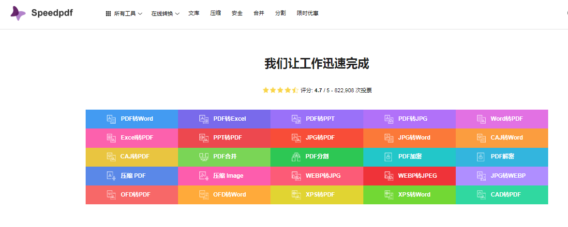Open the CAD转PDF label link
The width and height of the screenshot is (568, 227).
[506, 195]
